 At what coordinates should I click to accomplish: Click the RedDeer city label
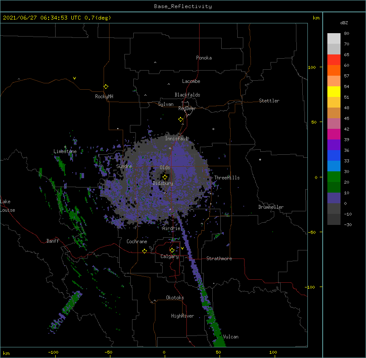[x=187, y=108]
